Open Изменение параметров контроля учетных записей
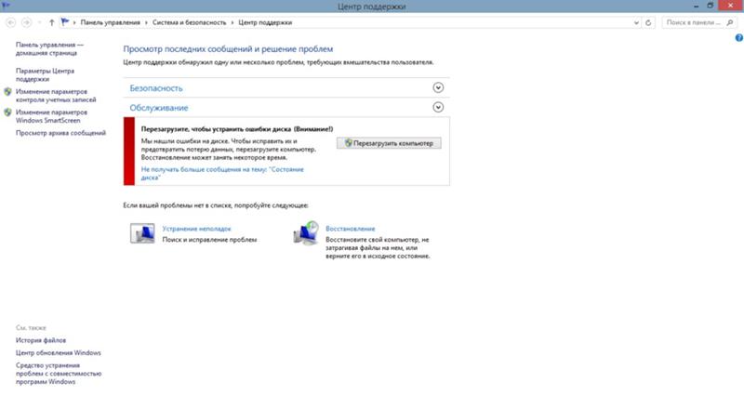This screenshot has width=744, height=396. pyautogui.click(x=56, y=96)
